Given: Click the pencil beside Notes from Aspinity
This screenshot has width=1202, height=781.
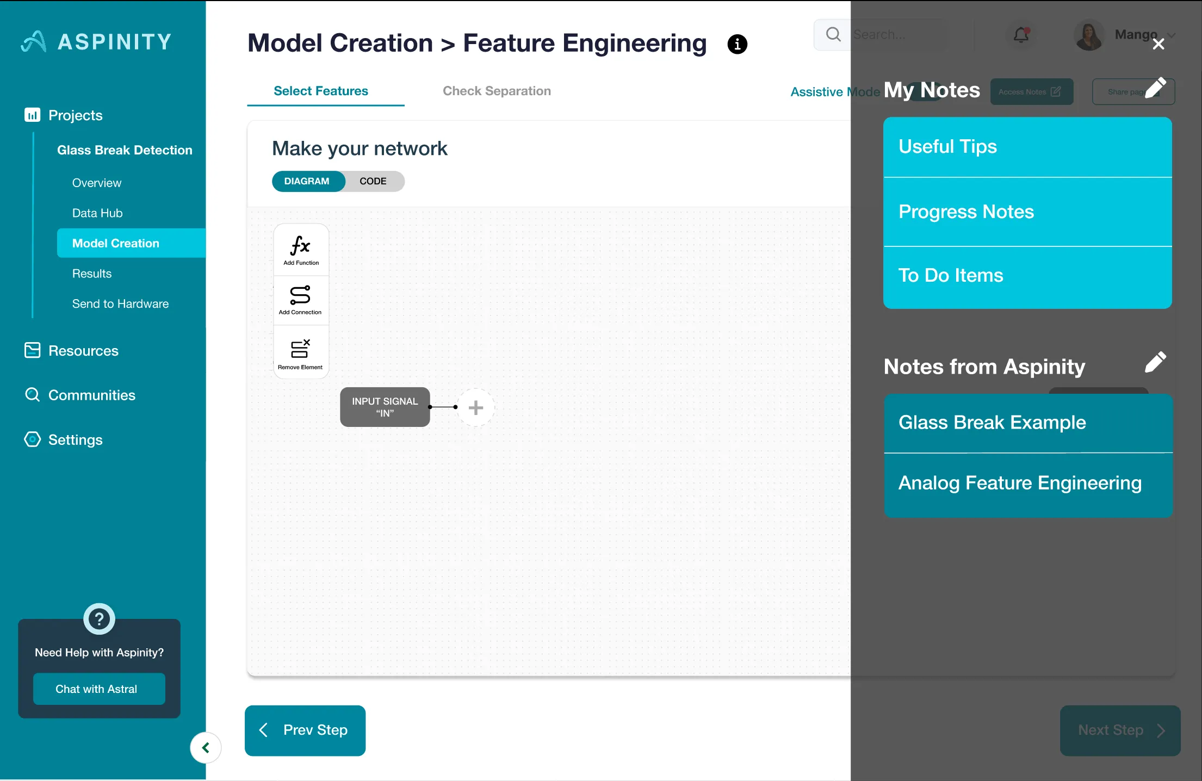Looking at the screenshot, I should [1155, 362].
